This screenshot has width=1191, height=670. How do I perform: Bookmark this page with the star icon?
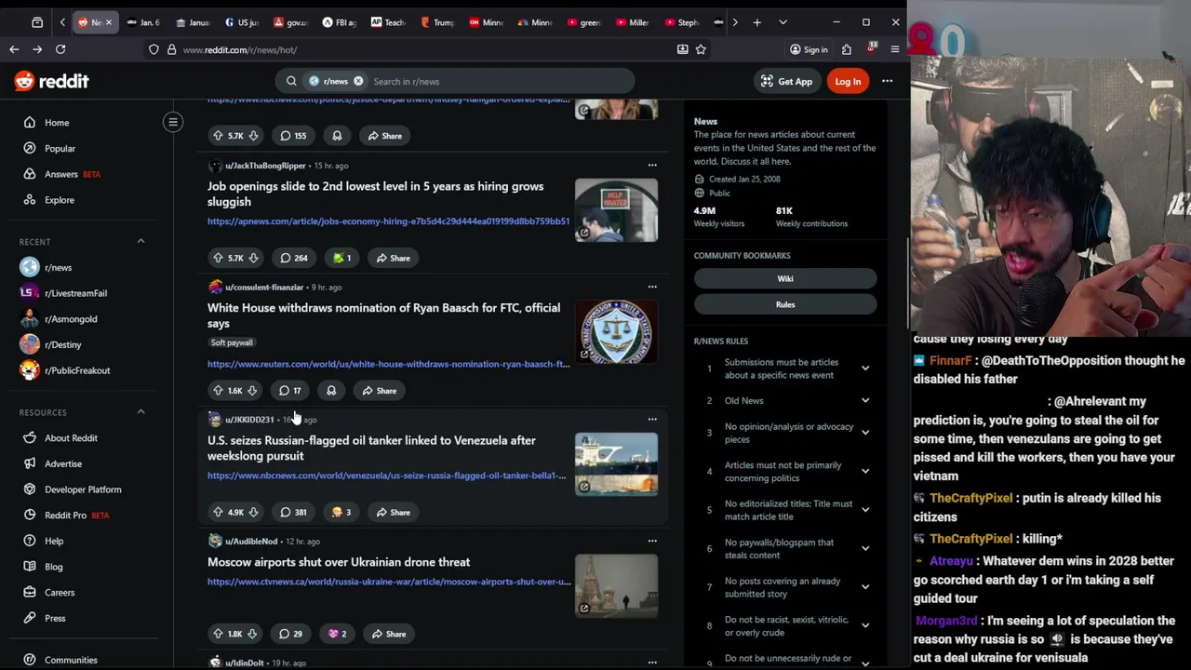click(x=701, y=49)
